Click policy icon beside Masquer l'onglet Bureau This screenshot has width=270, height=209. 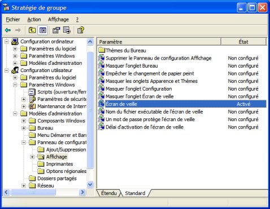click(102, 66)
